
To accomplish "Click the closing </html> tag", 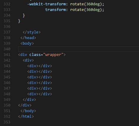I will pos(26,117).
